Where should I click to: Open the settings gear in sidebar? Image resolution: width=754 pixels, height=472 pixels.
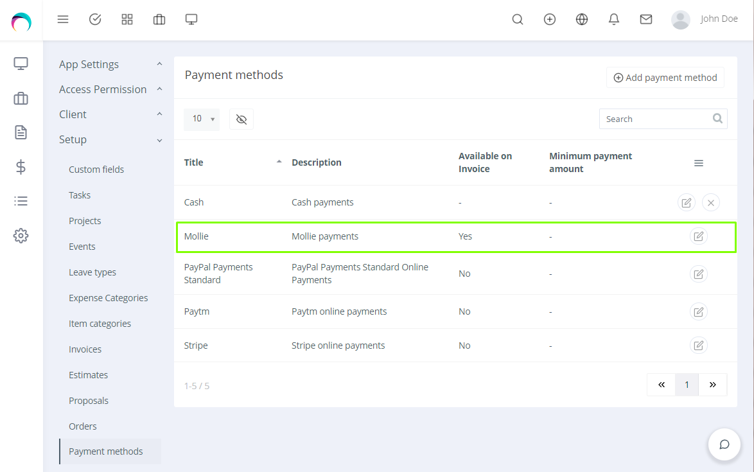tap(21, 236)
